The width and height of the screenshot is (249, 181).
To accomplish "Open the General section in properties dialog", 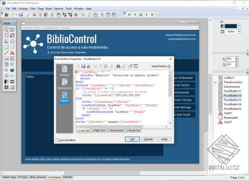I will [x=65, y=71].
